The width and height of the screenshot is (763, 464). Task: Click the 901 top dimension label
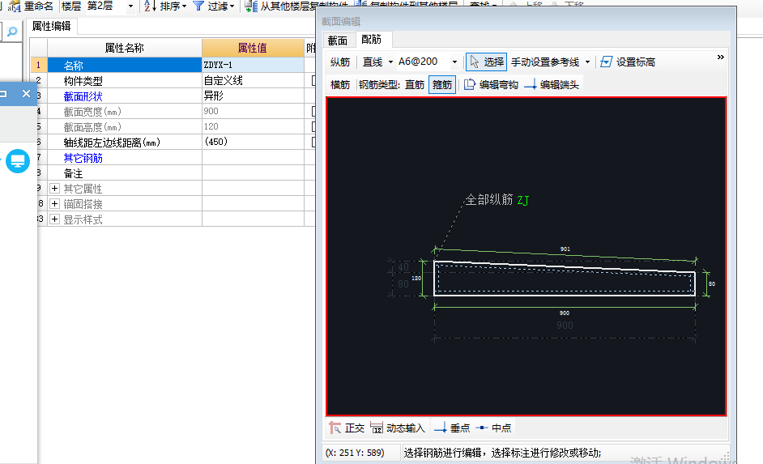[x=565, y=249]
